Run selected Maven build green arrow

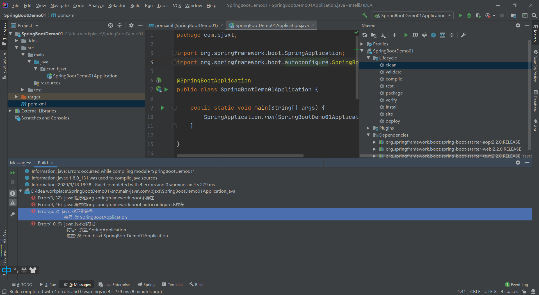click(x=406, y=35)
